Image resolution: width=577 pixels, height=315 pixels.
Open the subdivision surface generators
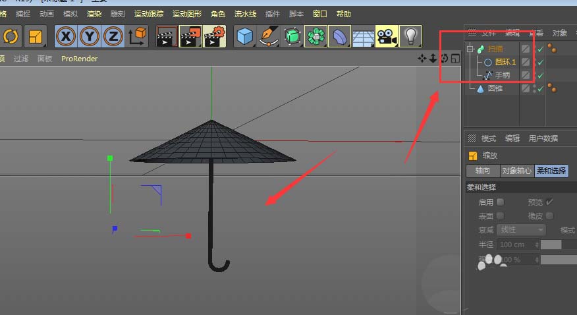pyautogui.click(x=292, y=36)
